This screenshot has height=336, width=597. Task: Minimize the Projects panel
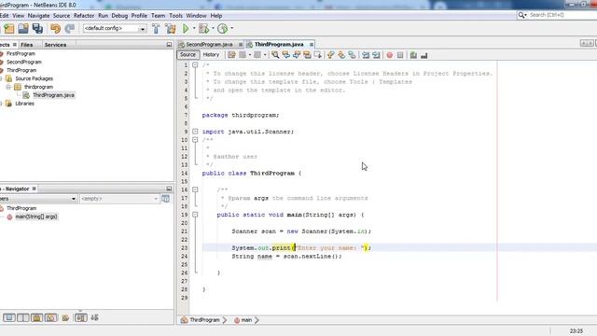(x=169, y=45)
